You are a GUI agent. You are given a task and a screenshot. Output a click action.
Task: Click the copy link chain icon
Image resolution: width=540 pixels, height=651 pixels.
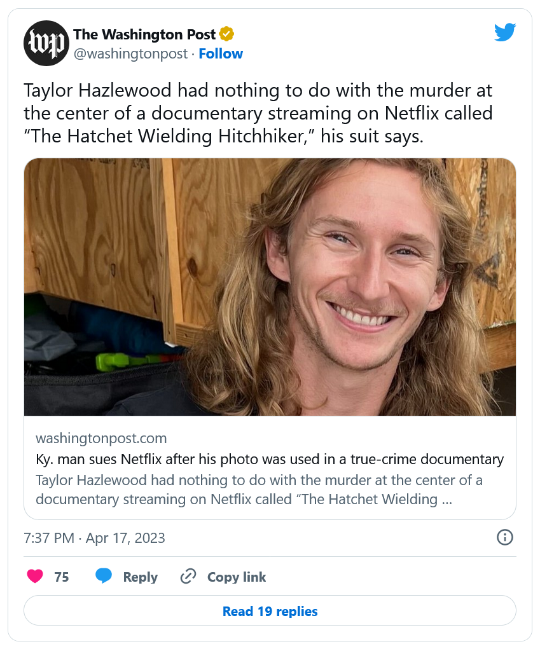coord(188,577)
